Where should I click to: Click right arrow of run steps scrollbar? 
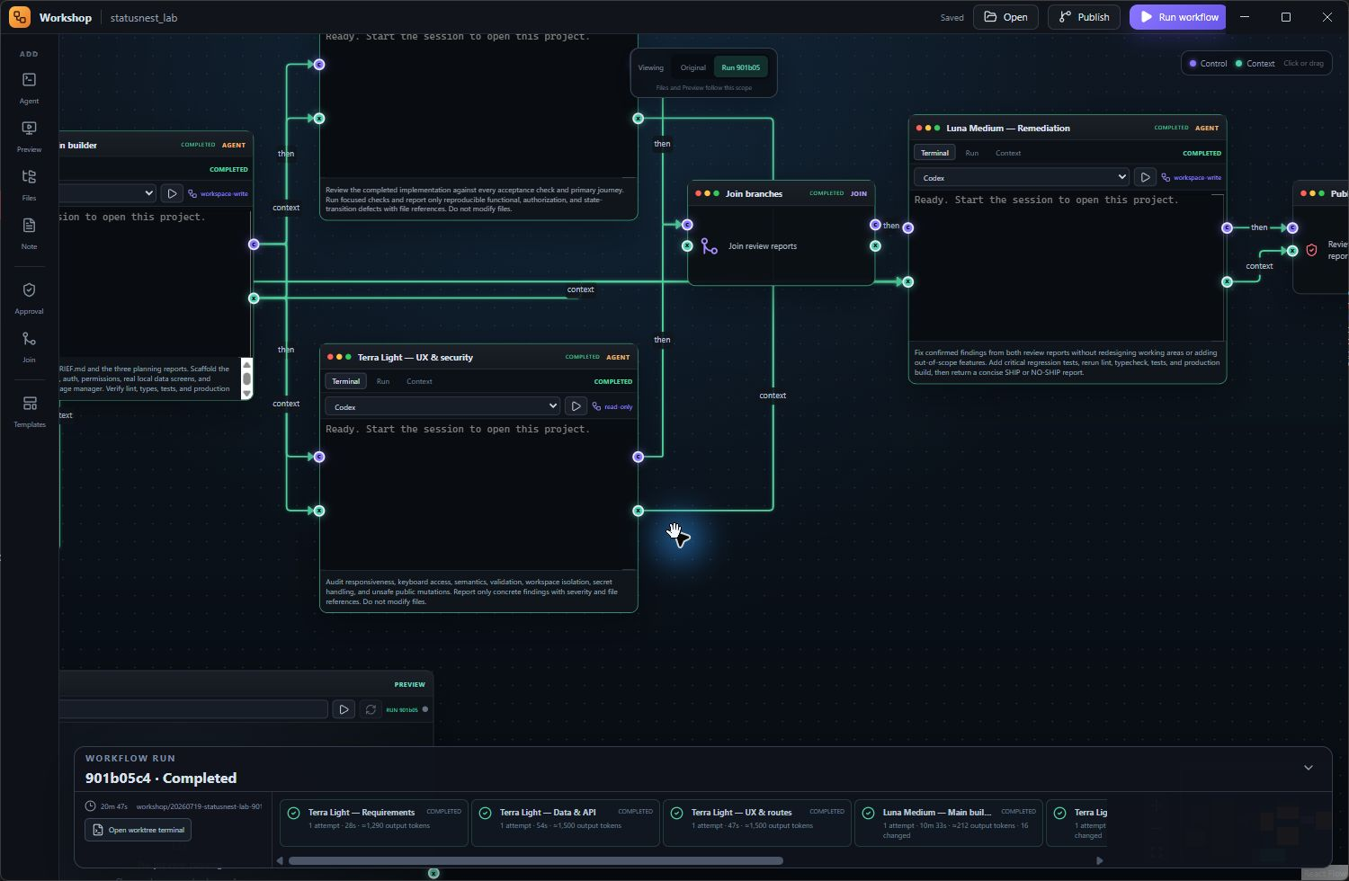pyautogui.click(x=1099, y=860)
